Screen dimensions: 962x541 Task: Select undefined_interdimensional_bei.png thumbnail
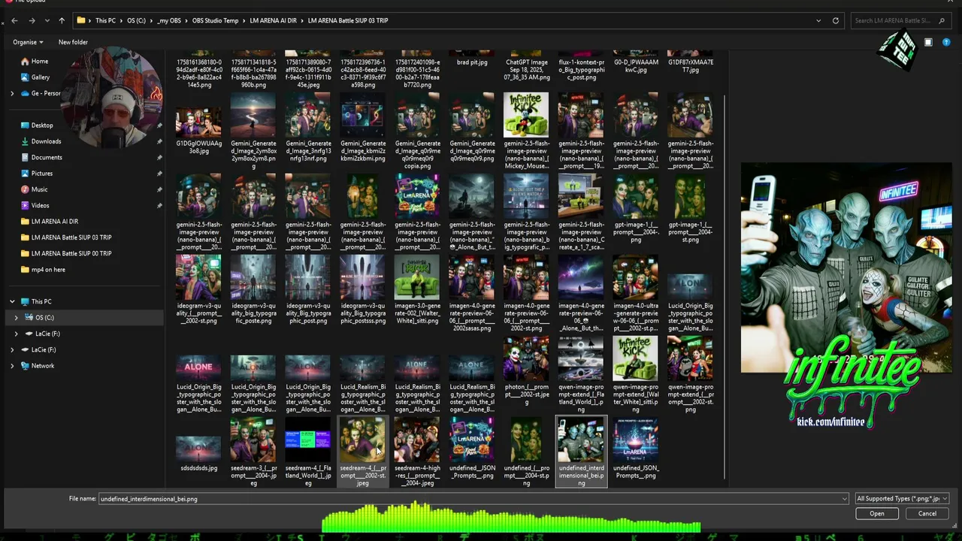(x=581, y=452)
